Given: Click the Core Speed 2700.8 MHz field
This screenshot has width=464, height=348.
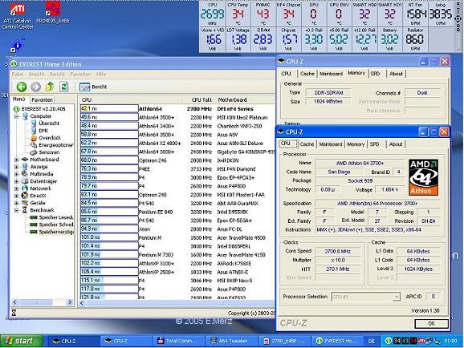Looking at the screenshot, I should pos(338,251).
